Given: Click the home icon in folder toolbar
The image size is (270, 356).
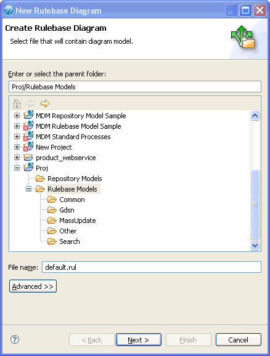Looking at the screenshot, I should [x=17, y=103].
